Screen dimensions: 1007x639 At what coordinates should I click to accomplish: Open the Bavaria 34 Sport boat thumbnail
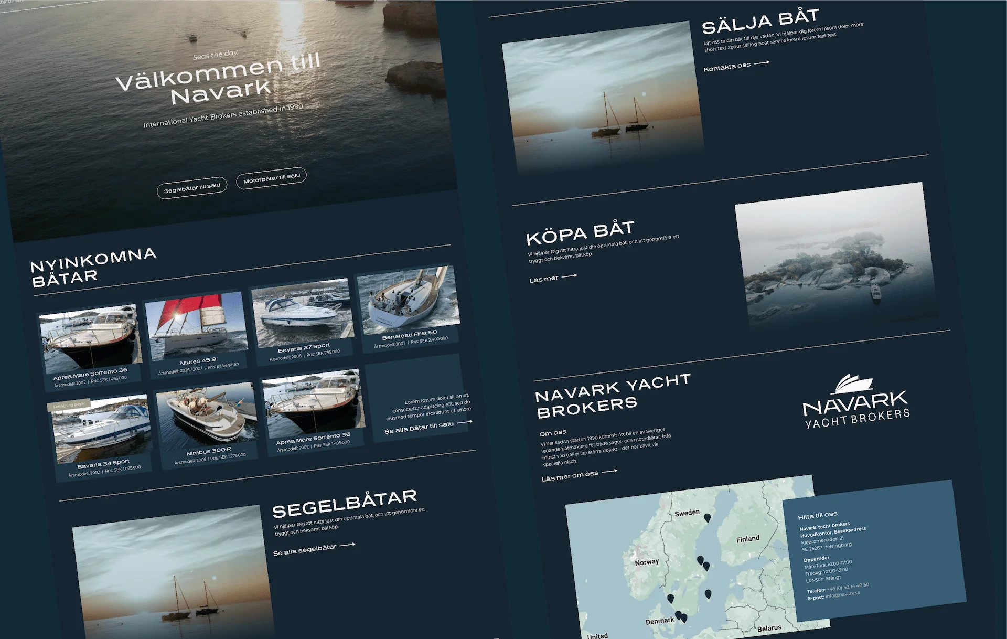tap(102, 430)
